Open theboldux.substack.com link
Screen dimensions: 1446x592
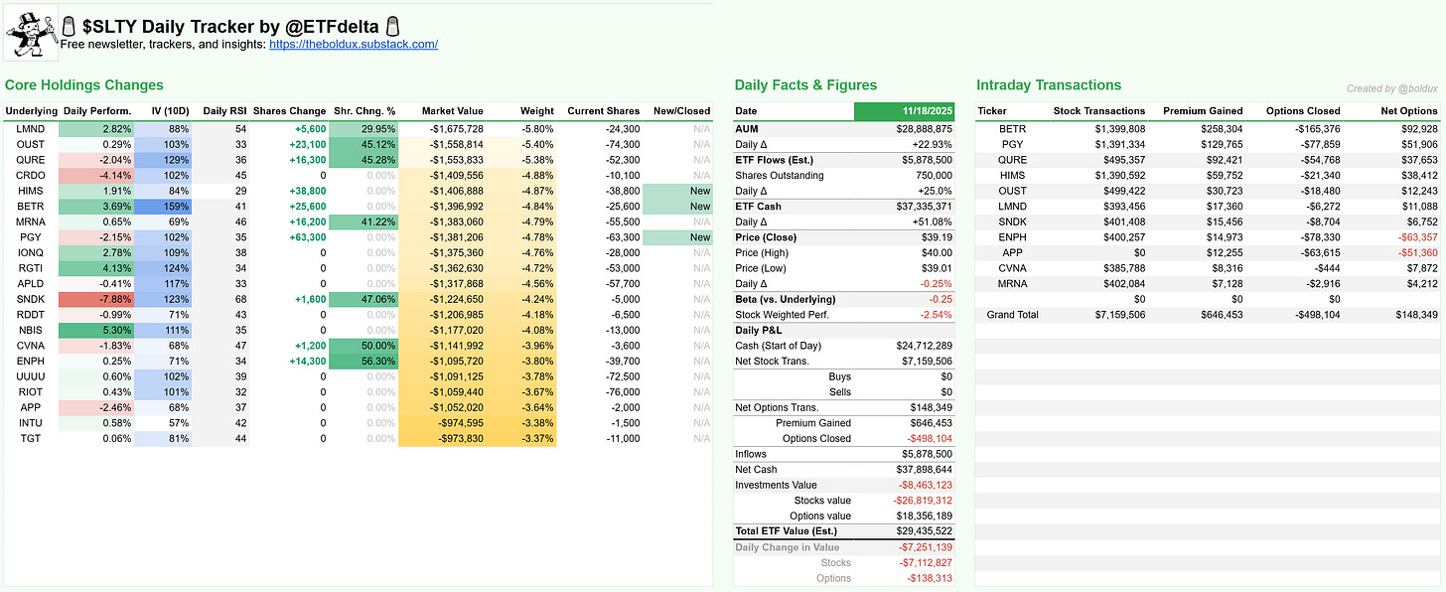pos(354,45)
